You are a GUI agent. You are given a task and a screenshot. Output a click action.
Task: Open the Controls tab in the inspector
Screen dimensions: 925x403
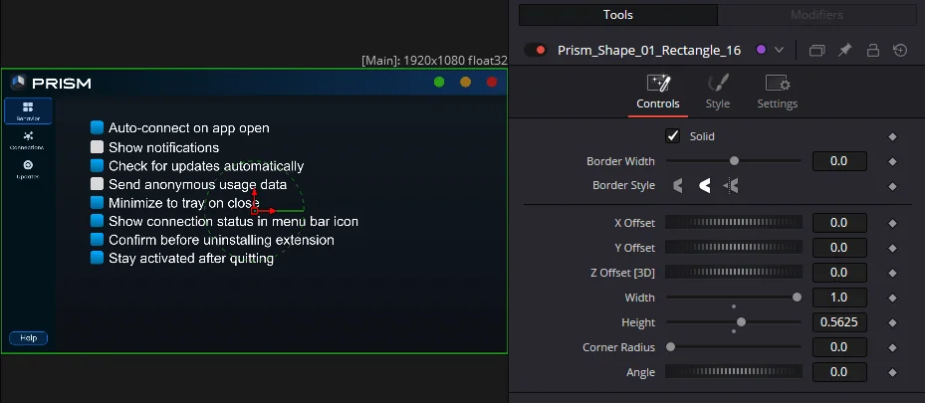click(x=658, y=94)
